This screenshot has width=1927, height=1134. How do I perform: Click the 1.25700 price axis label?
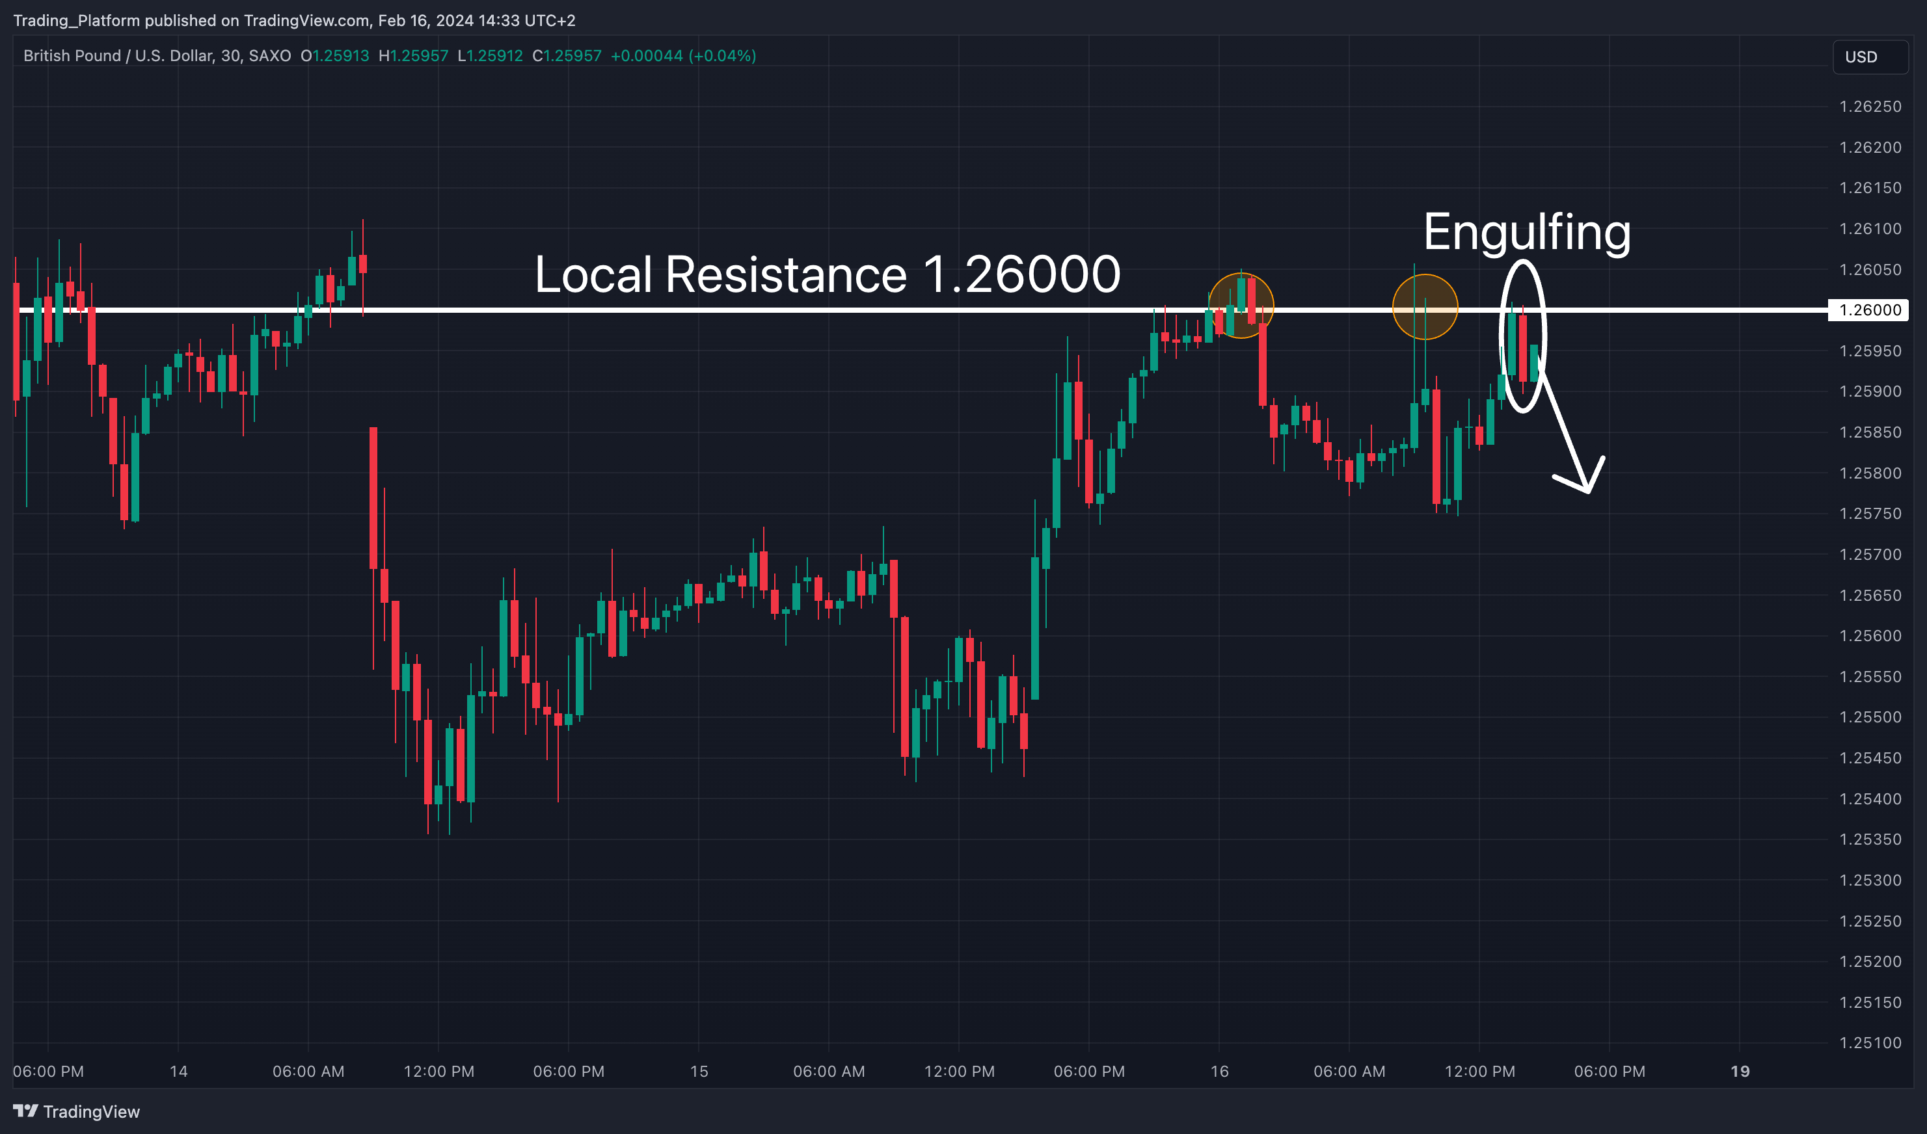coord(1870,554)
